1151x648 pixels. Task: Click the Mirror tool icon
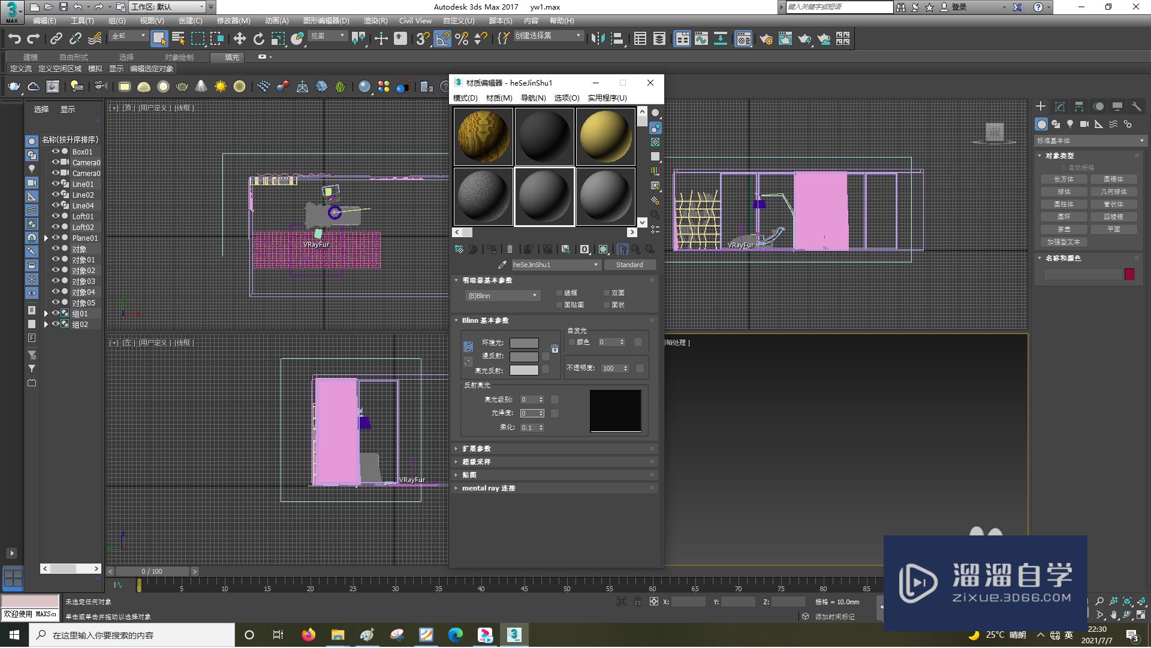click(x=598, y=39)
